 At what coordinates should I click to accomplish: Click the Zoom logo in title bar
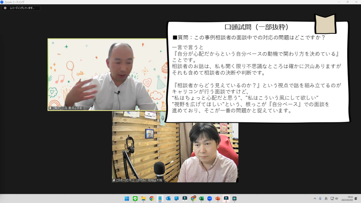2,2
